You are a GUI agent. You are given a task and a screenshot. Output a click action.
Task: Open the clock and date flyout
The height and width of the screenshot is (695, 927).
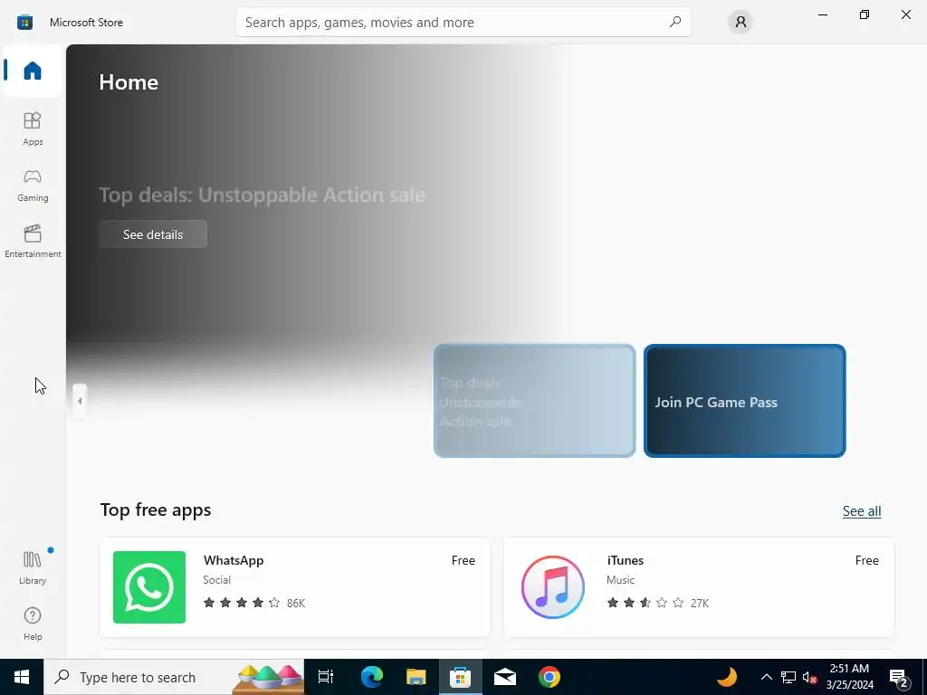tap(849, 677)
